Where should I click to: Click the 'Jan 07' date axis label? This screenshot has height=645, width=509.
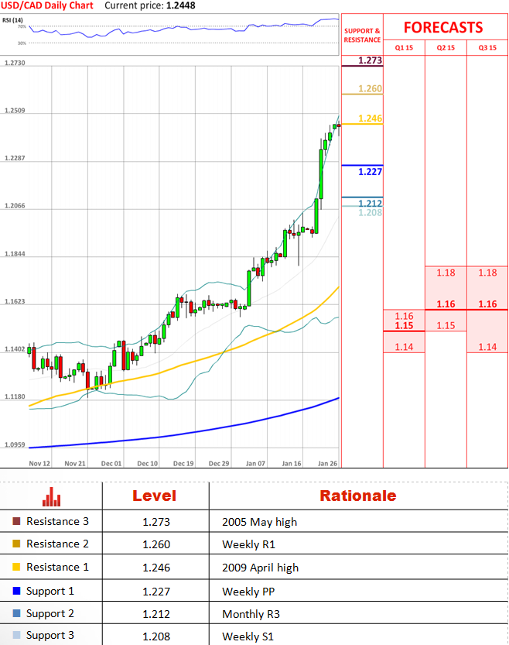255,464
